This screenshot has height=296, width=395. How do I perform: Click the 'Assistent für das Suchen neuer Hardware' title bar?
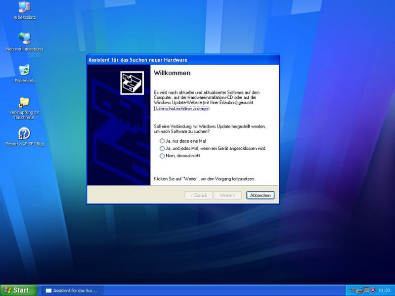tap(183, 60)
